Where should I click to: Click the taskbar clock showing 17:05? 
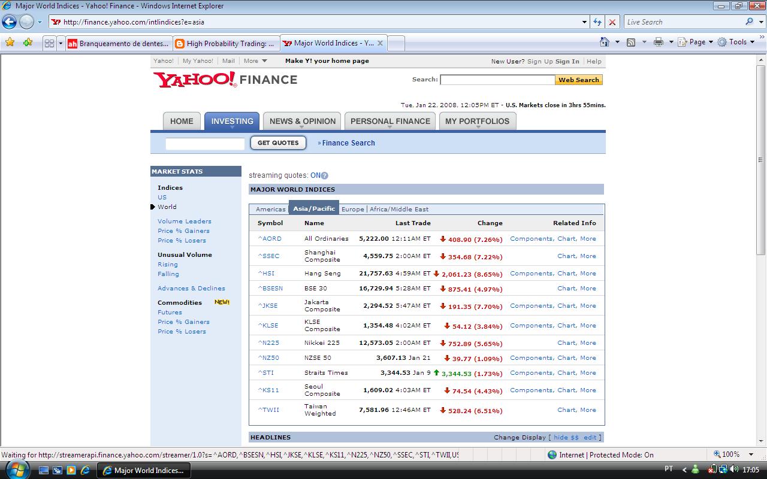[x=751, y=470]
